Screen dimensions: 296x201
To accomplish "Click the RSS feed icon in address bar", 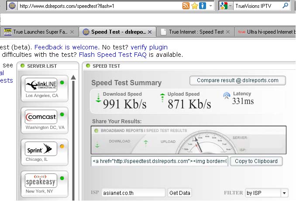I will (x=186, y=6).
